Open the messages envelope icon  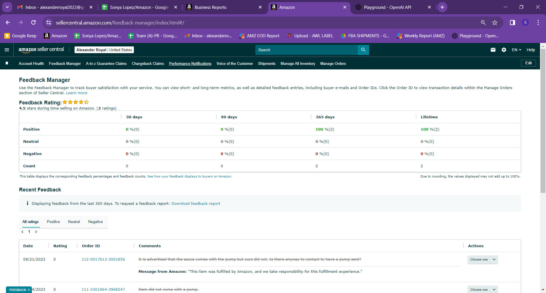pyautogui.click(x=493, y=50)
